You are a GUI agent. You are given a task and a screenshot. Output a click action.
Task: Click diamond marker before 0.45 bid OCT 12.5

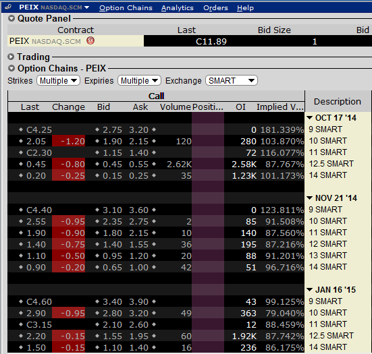point(97,164)
